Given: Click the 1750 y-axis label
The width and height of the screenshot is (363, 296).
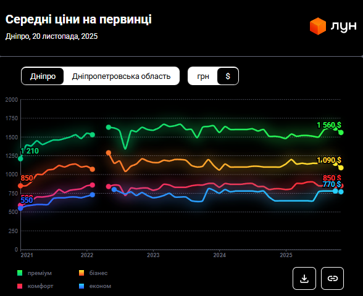Looking at the screenshot, I should 12,118.
